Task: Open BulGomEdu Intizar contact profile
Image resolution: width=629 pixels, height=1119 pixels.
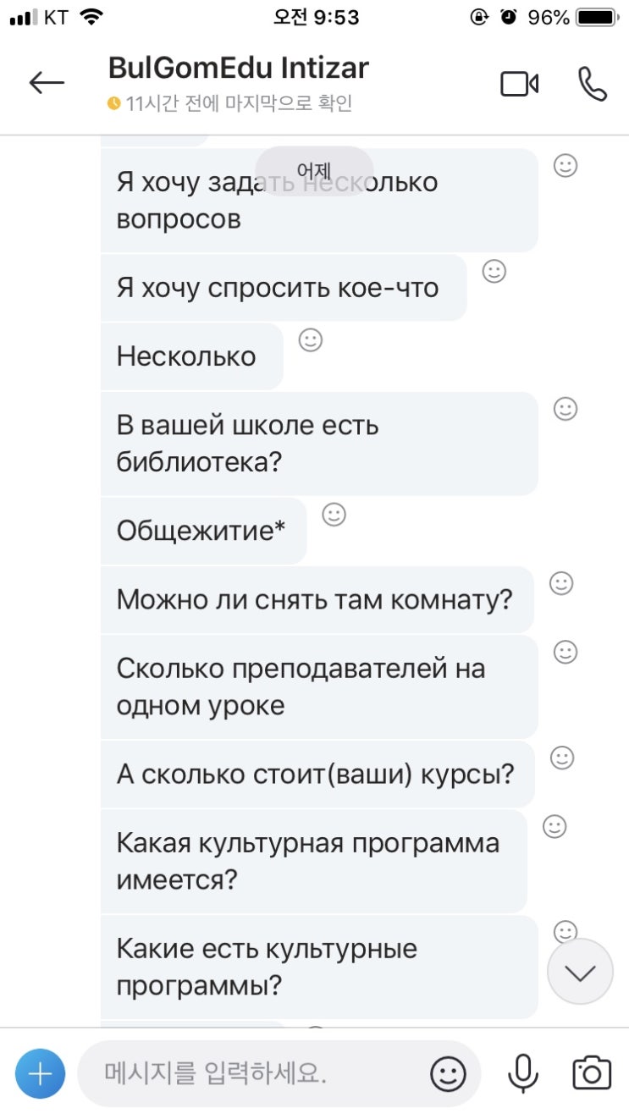Action: 239,68
